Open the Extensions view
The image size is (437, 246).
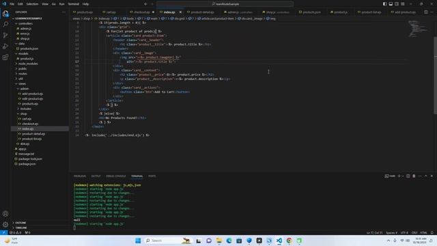[x=5, y=57]
